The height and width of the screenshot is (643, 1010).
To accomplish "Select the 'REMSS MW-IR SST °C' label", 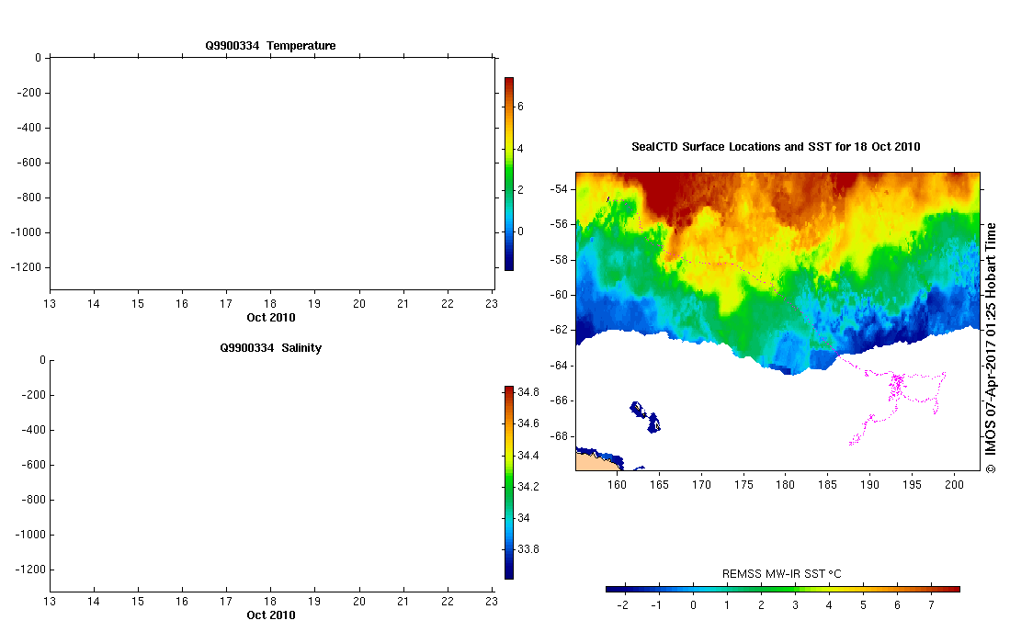I will pyautogui.click(x=781, y=573).
